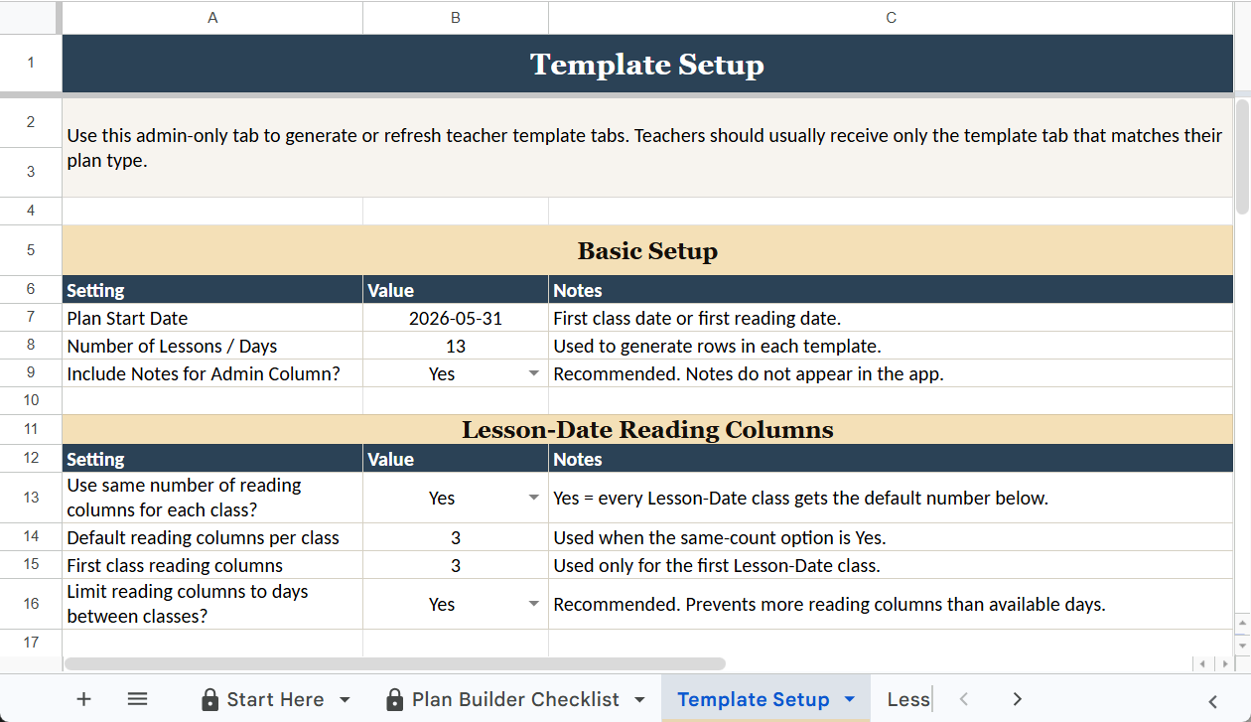The height and width of the screenshot is (722, 1251).
Task: Click 'First class date or first reading date.' note
Action: [891, 319]
